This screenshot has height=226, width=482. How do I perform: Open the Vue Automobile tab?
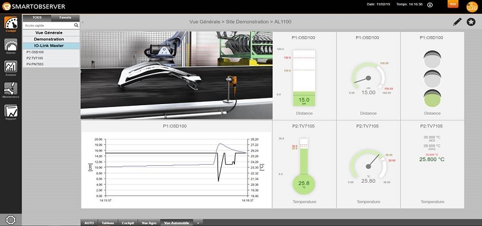click(177, 223)
